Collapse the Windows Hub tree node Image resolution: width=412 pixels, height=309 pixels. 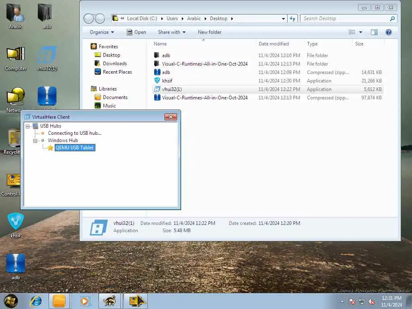(x=35, y=141)
